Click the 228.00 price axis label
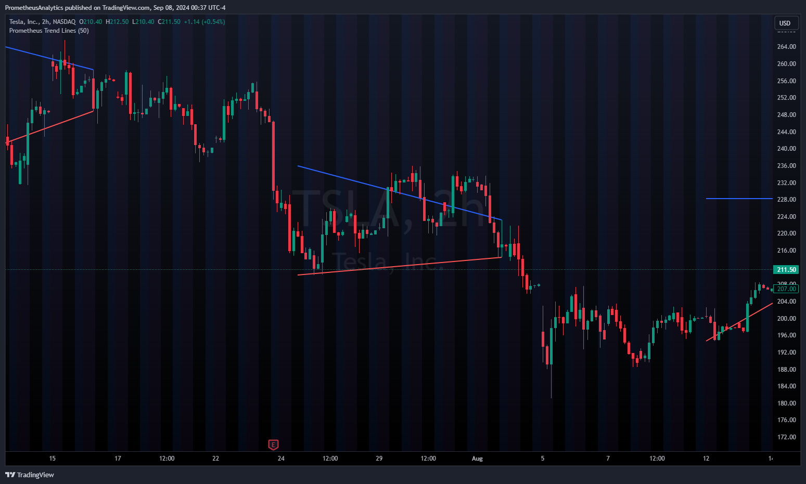The image size is (806, 484). point(786,200)
